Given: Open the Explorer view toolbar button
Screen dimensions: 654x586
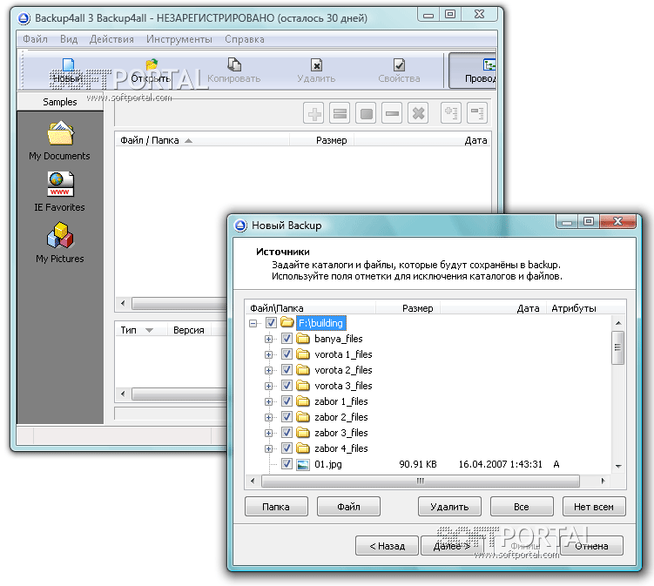Looking at the screenshot, I should point(473,71).
